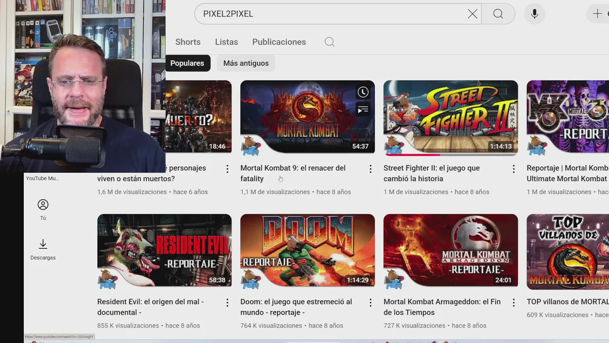Click the 1:14:29 duration badge
This screenshot has height=343, width=609.
click(358, 280)
